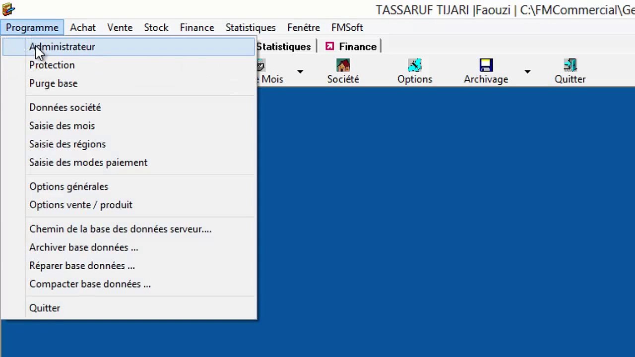Choose Quitter in Programme menu
Image resolution: width=635 pixels, height=357 pixels.
pyautogui.click(x=128, y=308)
